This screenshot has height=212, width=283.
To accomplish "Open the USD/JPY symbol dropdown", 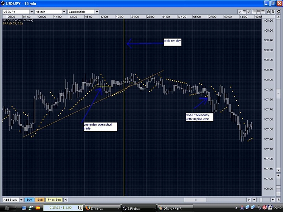I will coord(32,12).
